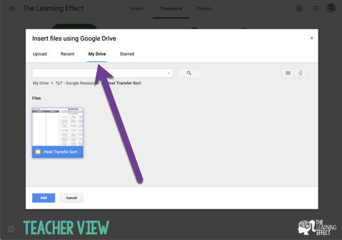Image resolution: width=342 pixels, height=240 pixels.
Task: Go to the People tab
Action: click(205, 9)
